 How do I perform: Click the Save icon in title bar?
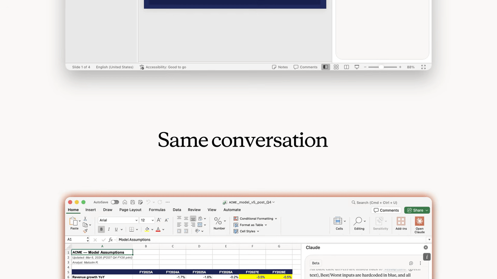coord(133,203)
